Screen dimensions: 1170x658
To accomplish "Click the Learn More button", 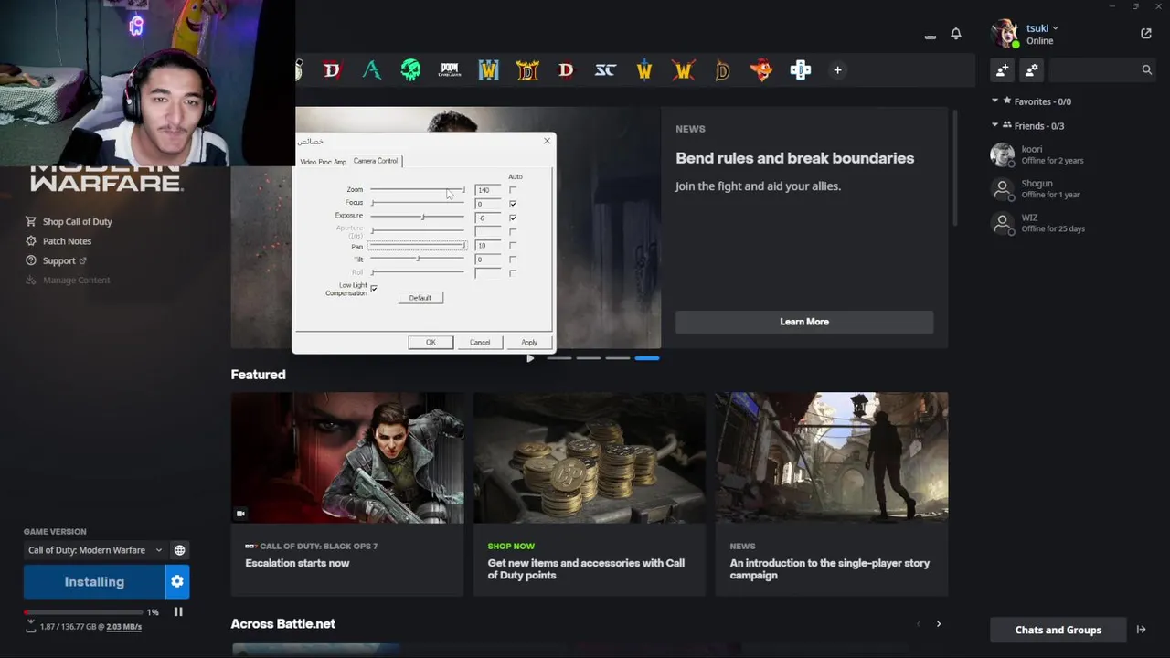I will [804, 322].
